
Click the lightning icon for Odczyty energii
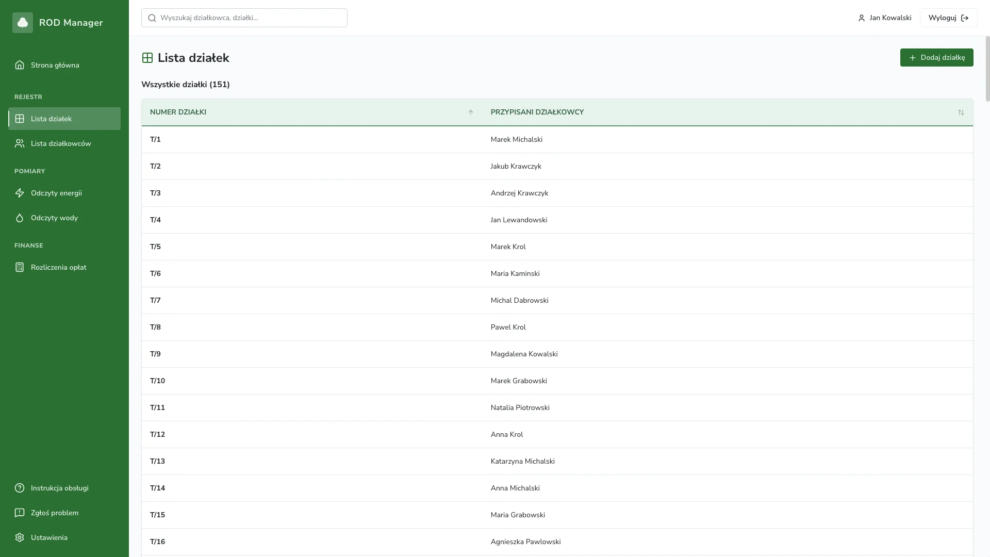coord(20,193)
